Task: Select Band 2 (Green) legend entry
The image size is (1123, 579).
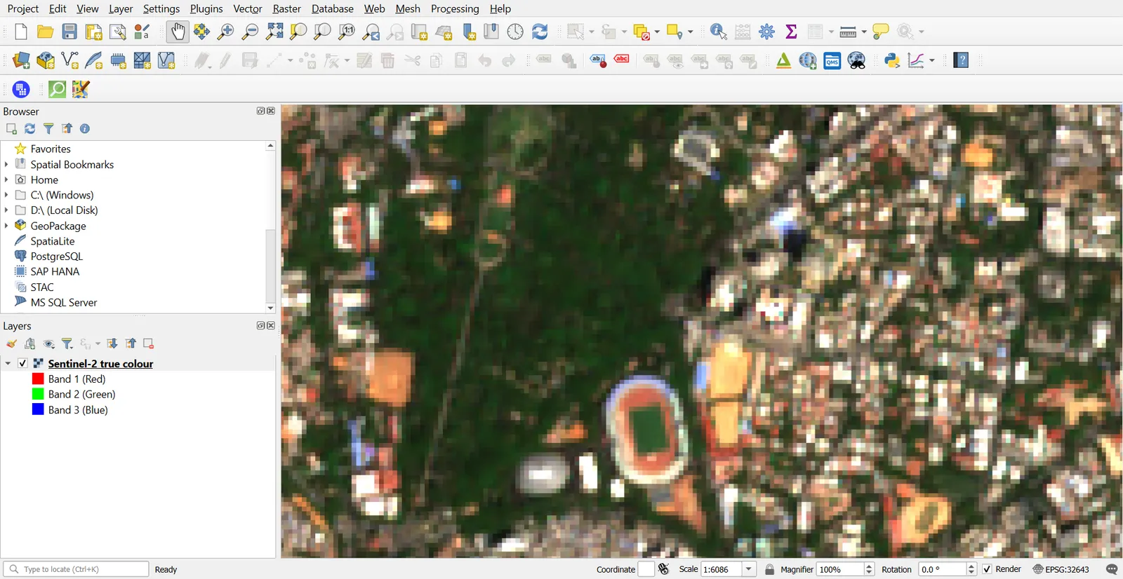Action: pyautogui.click(x=81, y=394)
